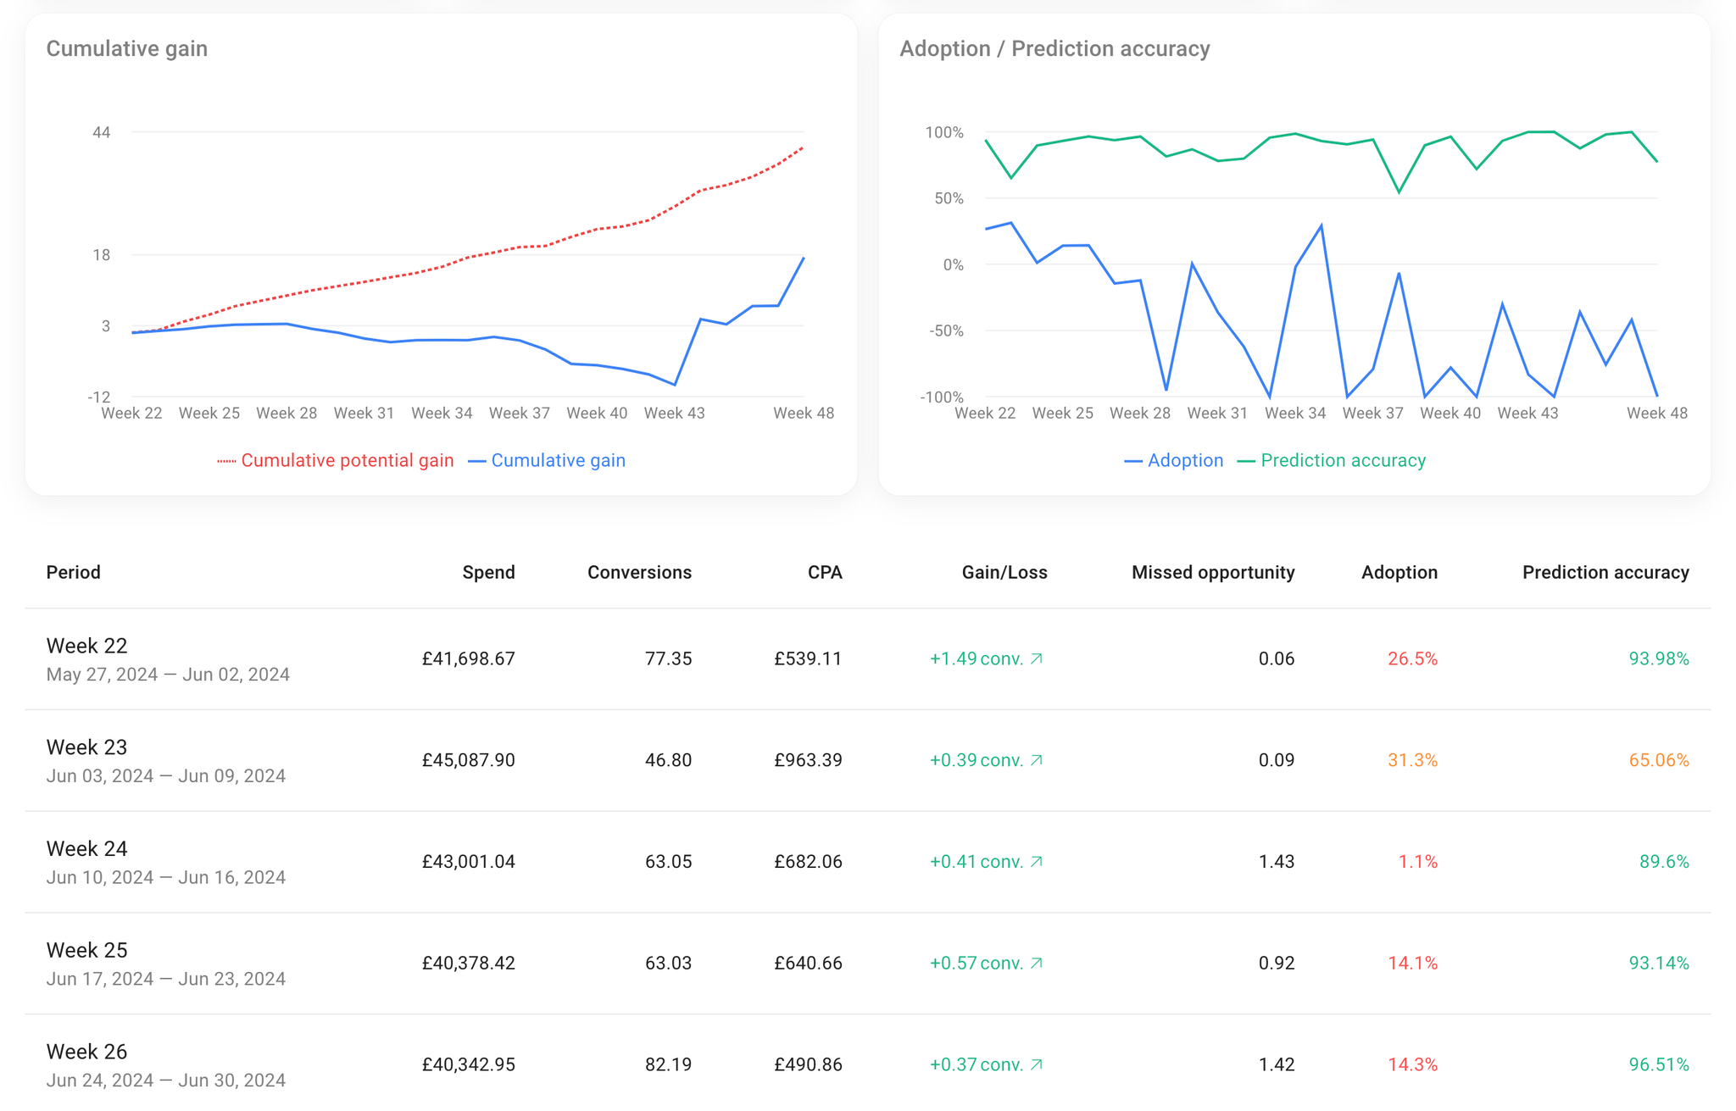1736x1111 pixels.
Task: Click the spend value £43,001.04
Action: pyautogui.click(x=469, y=862)
